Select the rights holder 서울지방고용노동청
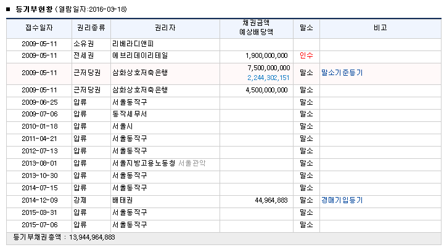Screen dimensions: 444x250 coord(144,163)
